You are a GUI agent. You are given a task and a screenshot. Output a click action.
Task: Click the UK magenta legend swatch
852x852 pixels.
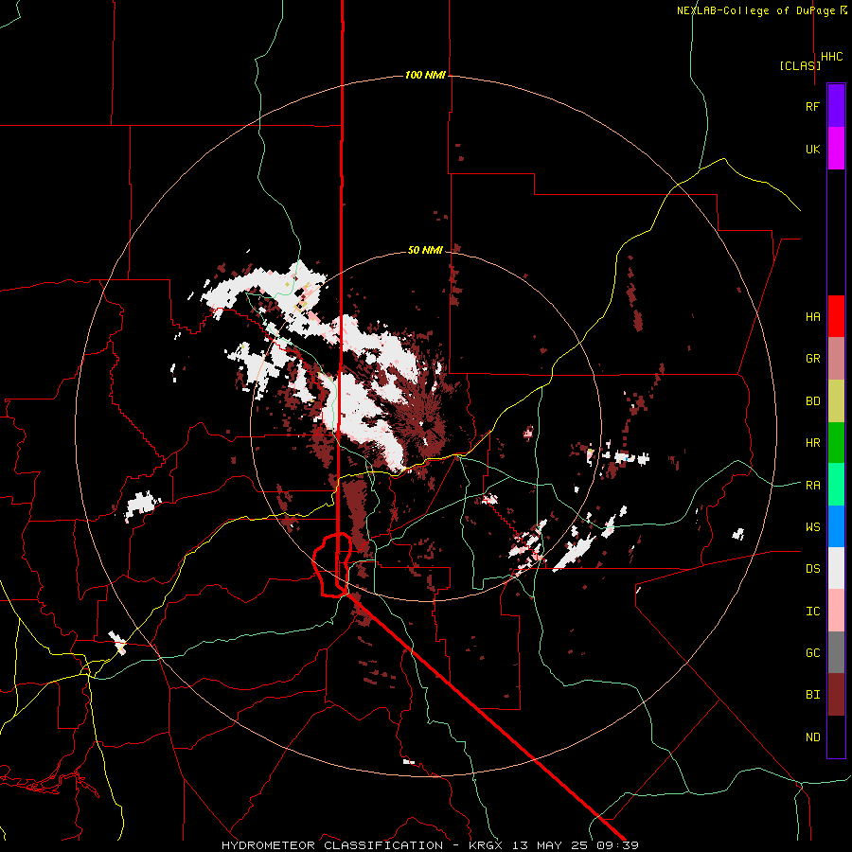point(836,149)
